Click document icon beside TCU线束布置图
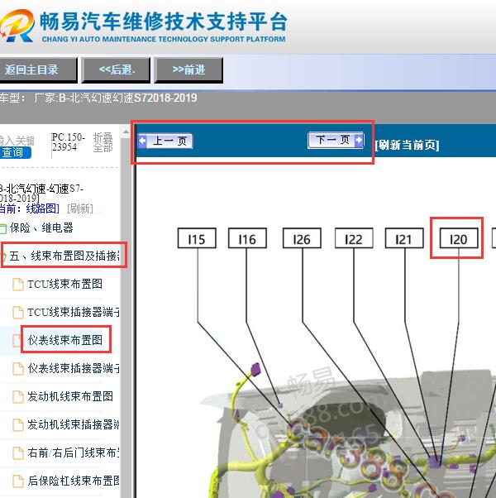This screenshot has height=498, width=496. [x=17, y=285]
